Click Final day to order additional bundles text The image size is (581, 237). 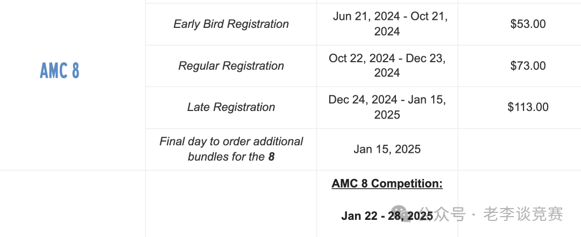(231, 149)
